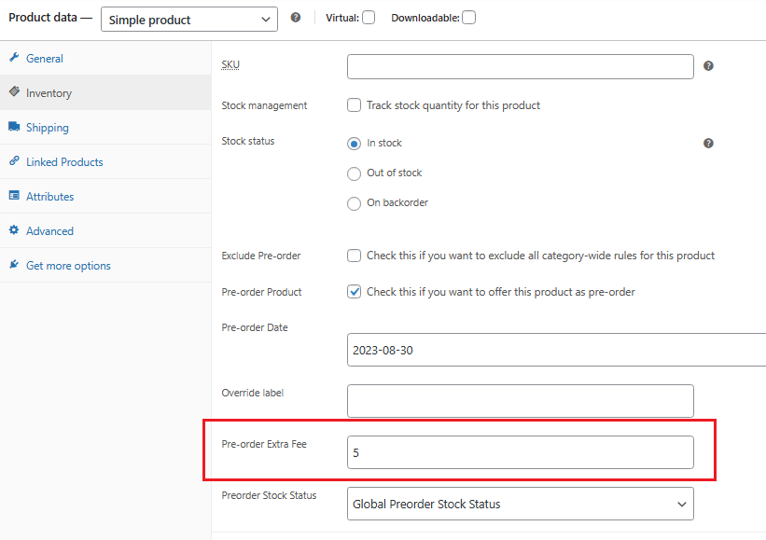This screenshot has height=540, width=766.
Task: Enable the Virtual checkbox
Action: click(369, 18)
